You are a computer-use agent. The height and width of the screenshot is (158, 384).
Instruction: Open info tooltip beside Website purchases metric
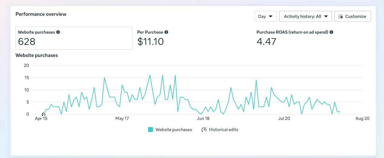58,32
